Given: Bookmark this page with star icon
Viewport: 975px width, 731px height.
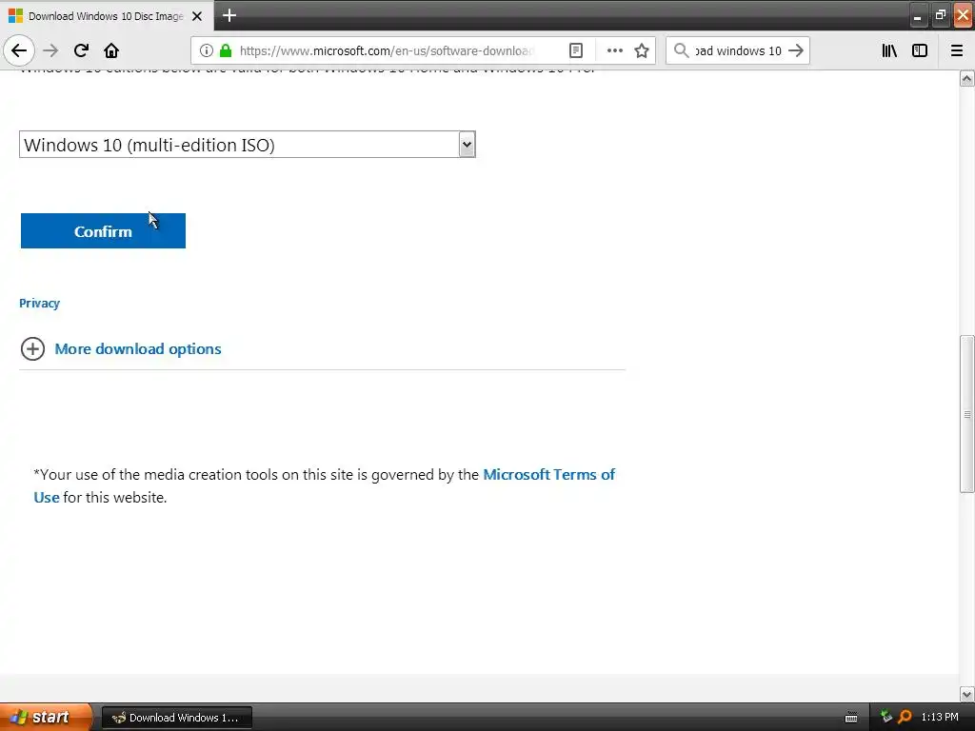Looking at the screenshot, I should click(642, 50).
